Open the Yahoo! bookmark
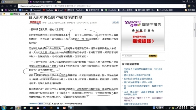Viewport: 196px width, 110px height. pos(11,10)
